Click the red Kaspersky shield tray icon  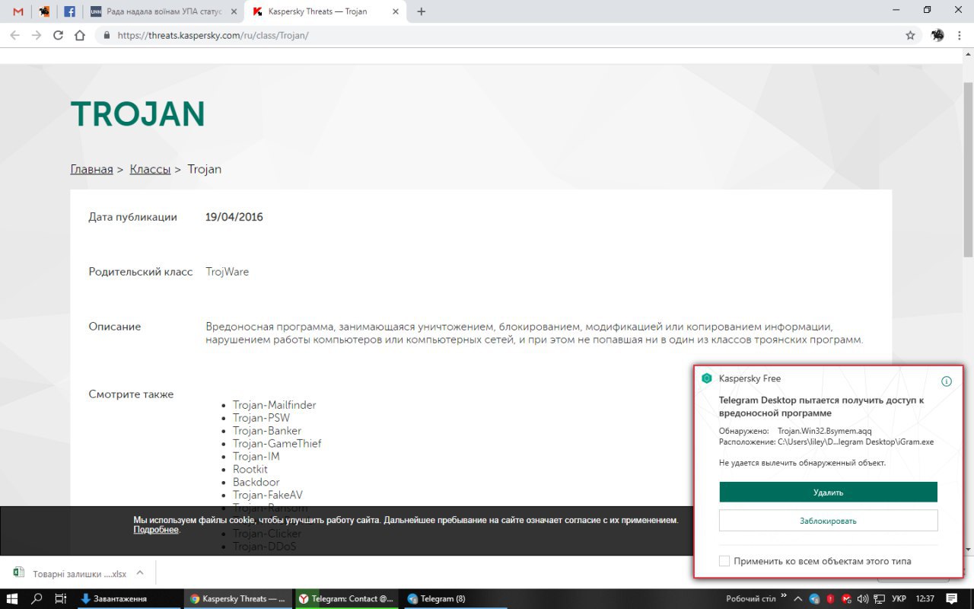pyautogui.click(x=830, y=598)
